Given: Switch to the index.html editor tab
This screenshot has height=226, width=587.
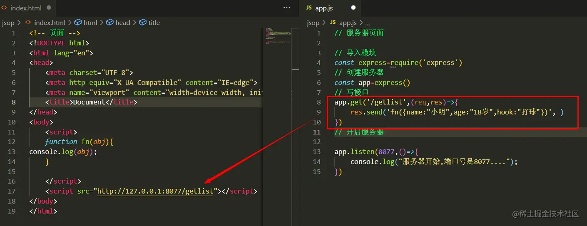Looking at the screenshot, I should click(x=28, y=7).
